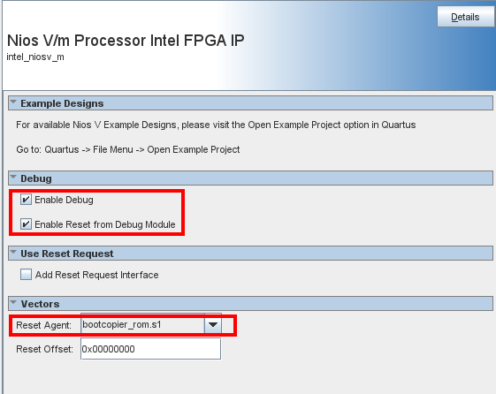Open the Details button

[x=466, y=17]
